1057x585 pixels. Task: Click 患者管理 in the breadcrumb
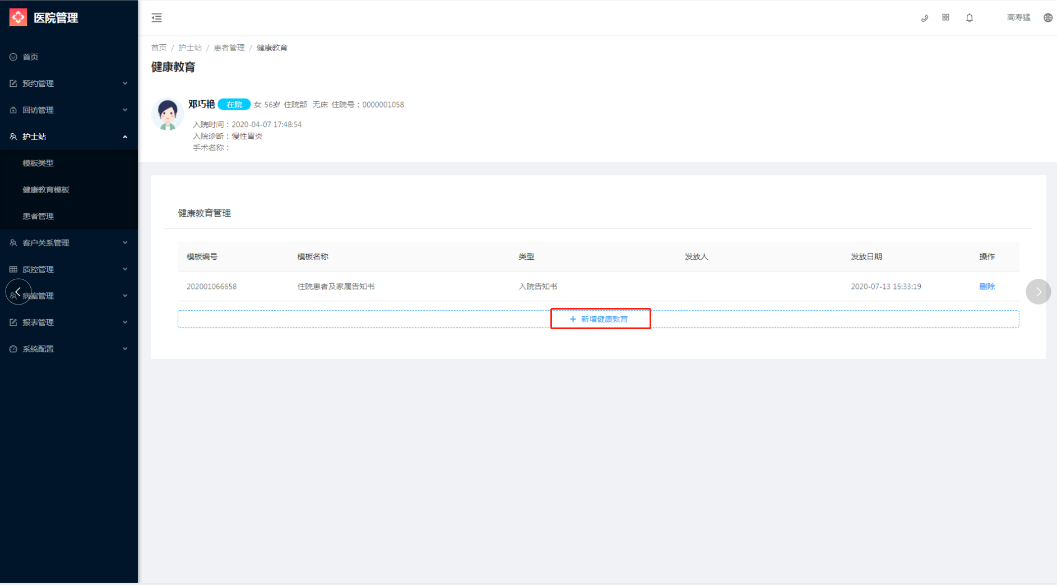click(229, 48)
